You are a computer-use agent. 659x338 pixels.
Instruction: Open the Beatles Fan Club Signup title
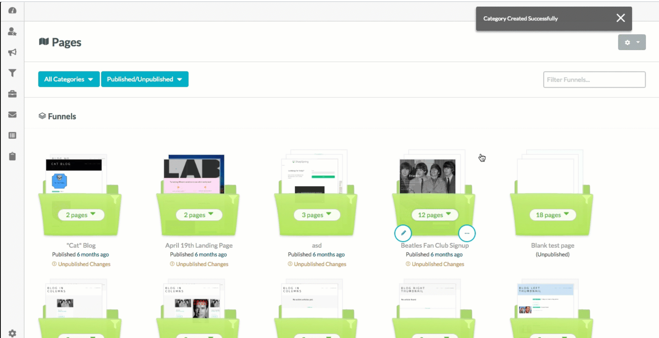pyautogui.click(x=435, y=245)
